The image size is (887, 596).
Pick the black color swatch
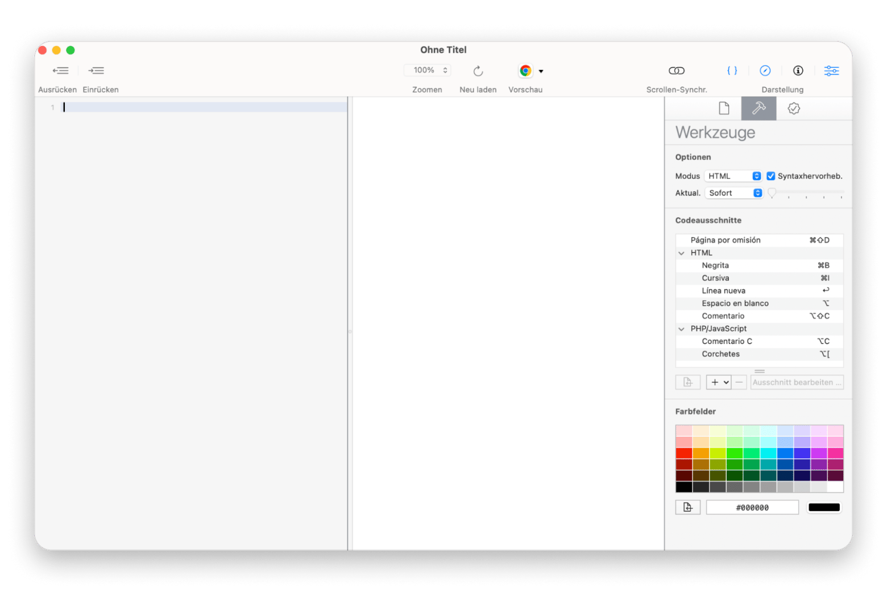tap(684, 487)
